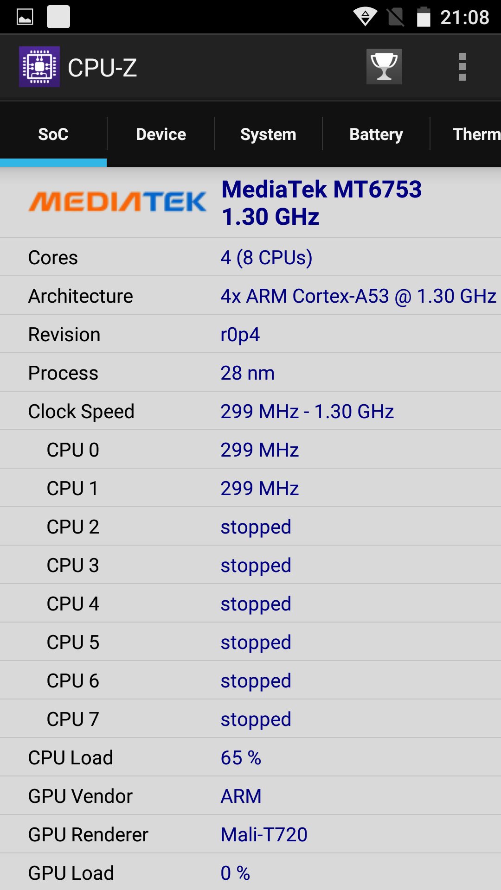Tap the CPU Load row
501x890 pixels.
pyautogui.click(x=250, y=757)
